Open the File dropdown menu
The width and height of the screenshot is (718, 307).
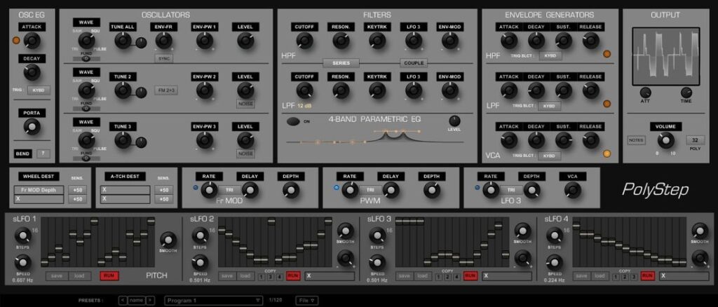(x=305, y=300)
